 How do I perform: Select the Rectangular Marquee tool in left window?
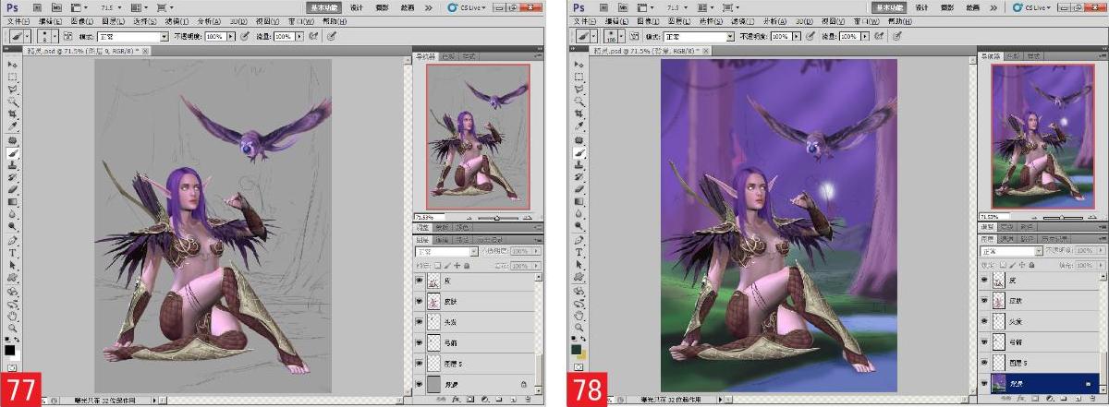[13, 77]
